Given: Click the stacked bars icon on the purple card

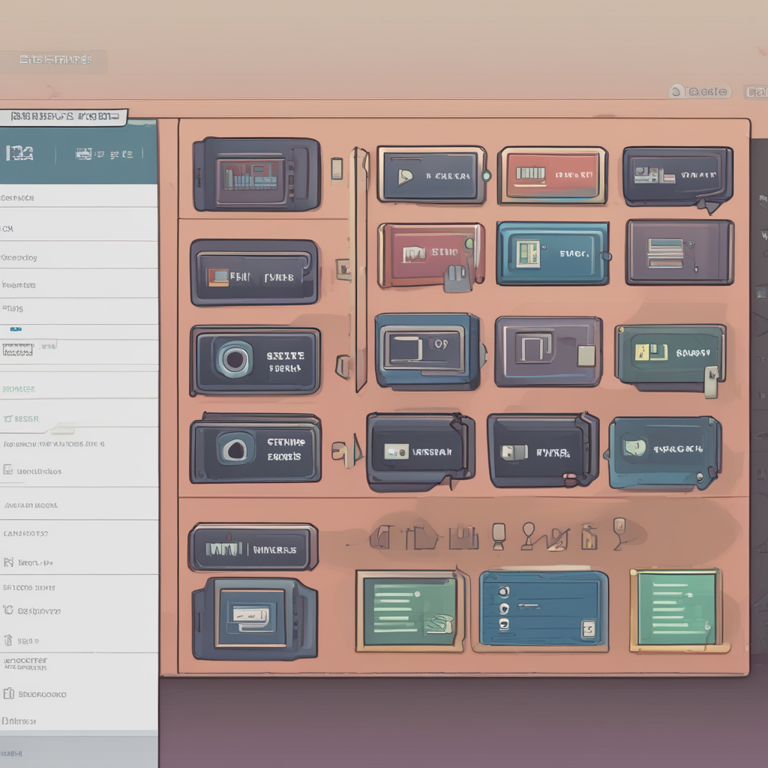Looking at the screenshot, I should [x=665, y=253].
